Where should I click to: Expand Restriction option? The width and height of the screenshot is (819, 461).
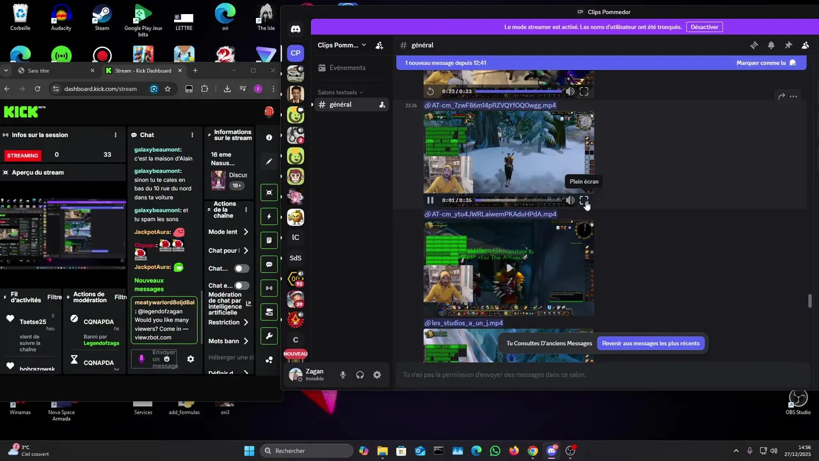tap(246, 322)
